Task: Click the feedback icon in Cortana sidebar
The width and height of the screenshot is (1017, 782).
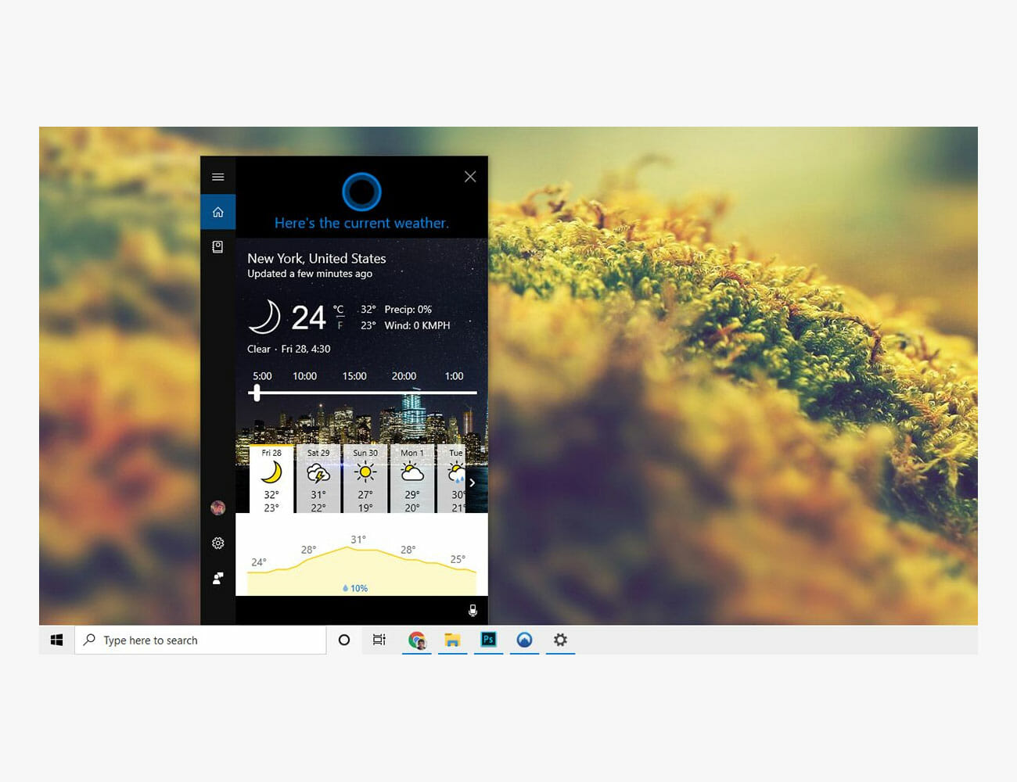Action: point(218,578)
